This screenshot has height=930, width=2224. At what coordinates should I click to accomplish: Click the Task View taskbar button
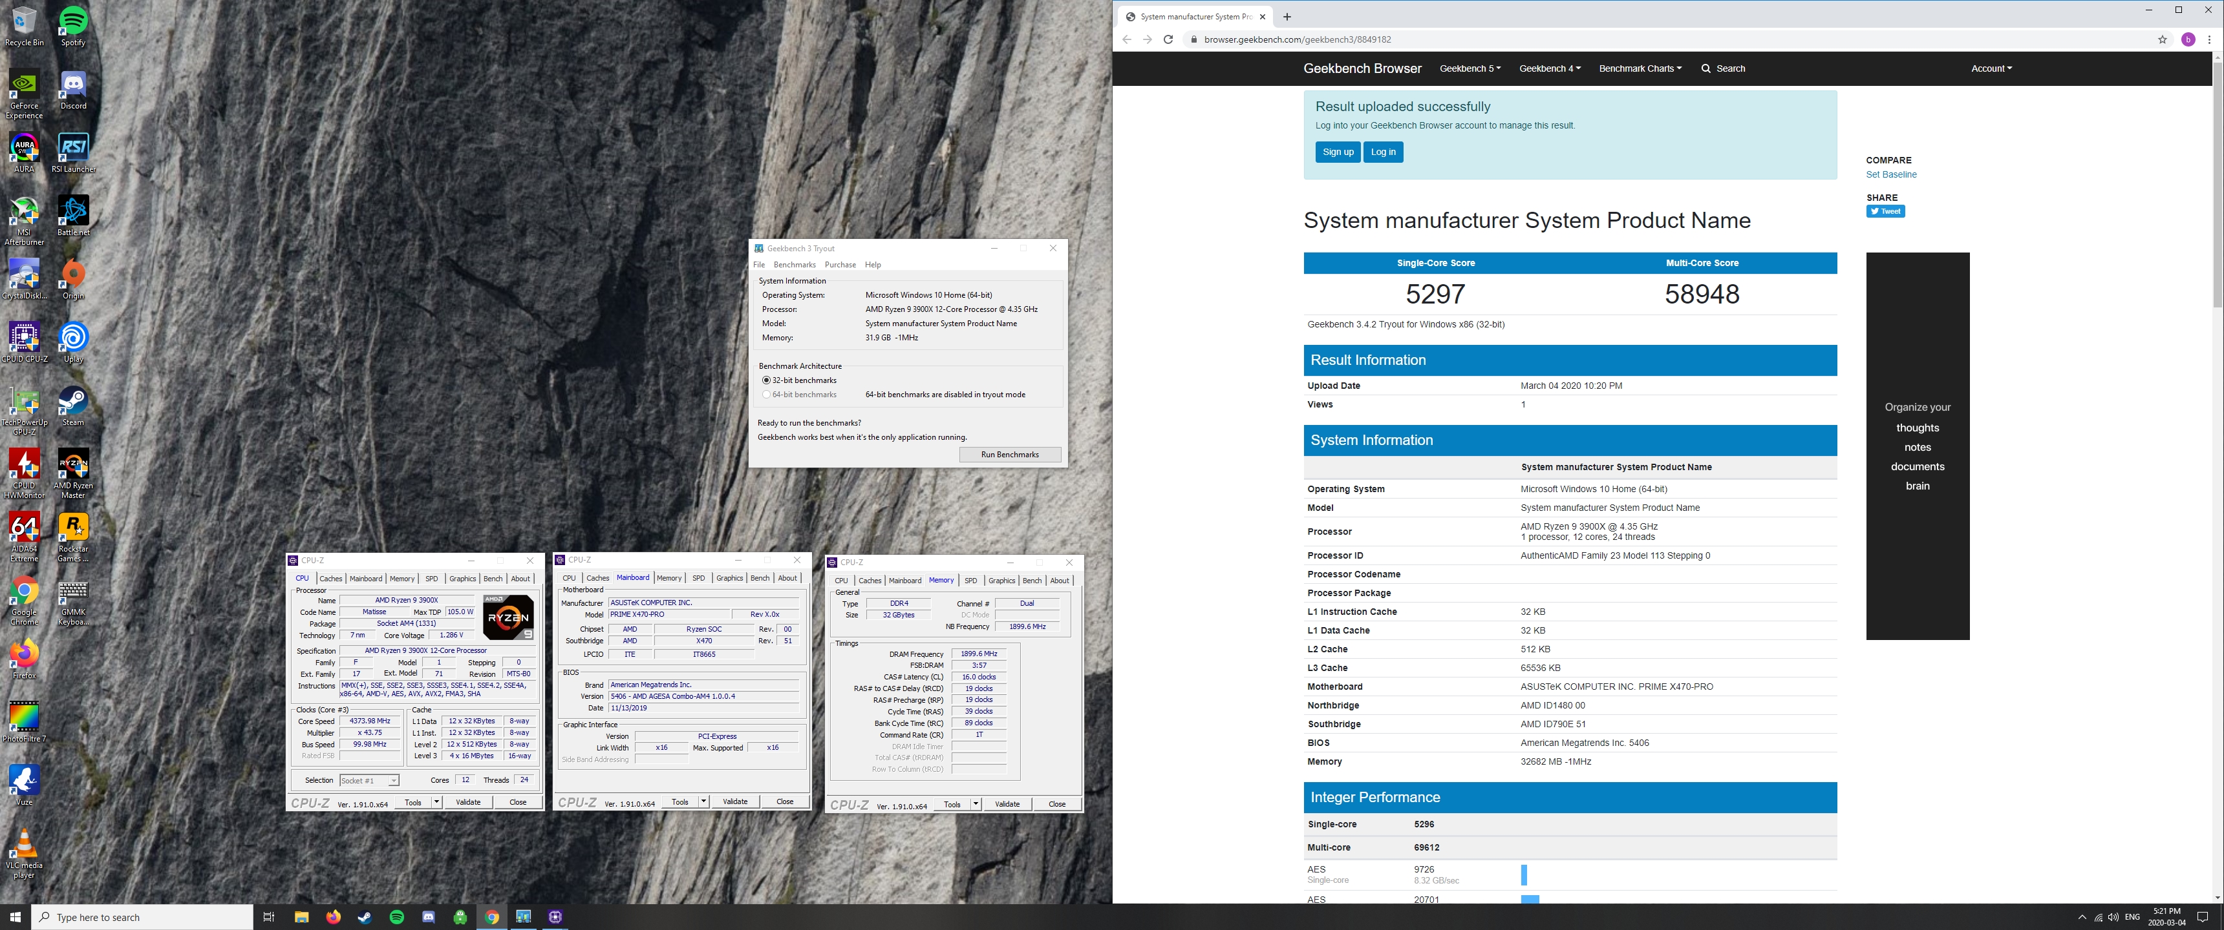(x=268, y=916)
